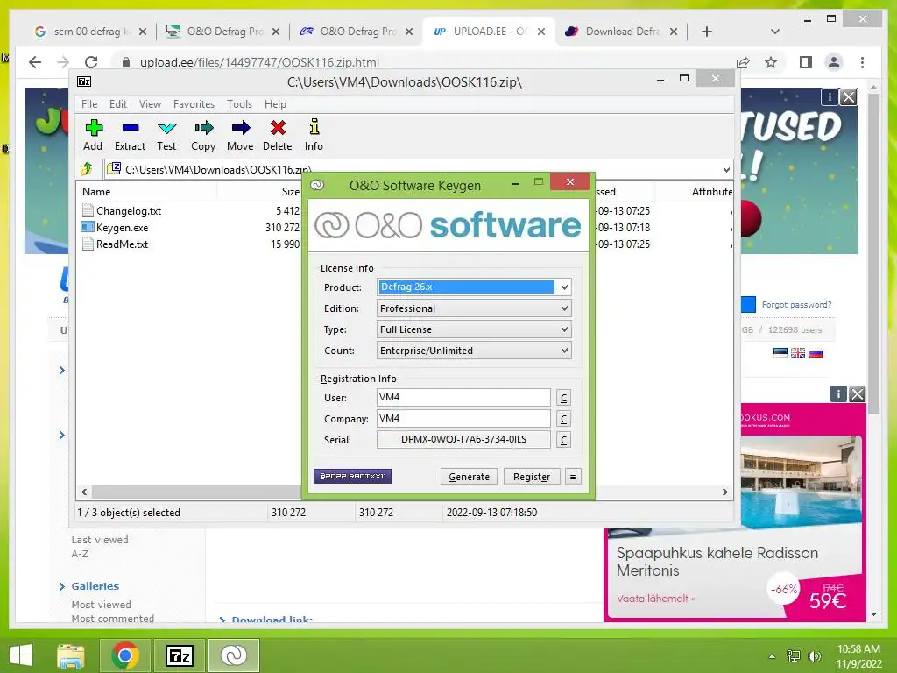Open Chrome tab search chevron
Screen dimensions: 897x673
775,32
